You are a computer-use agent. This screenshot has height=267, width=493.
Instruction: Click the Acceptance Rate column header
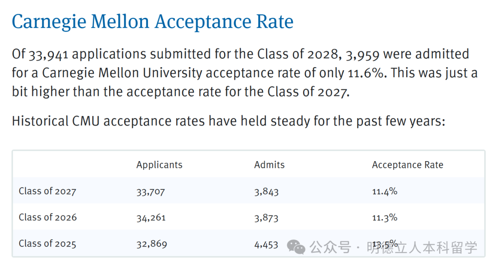(x=407, y=165)
